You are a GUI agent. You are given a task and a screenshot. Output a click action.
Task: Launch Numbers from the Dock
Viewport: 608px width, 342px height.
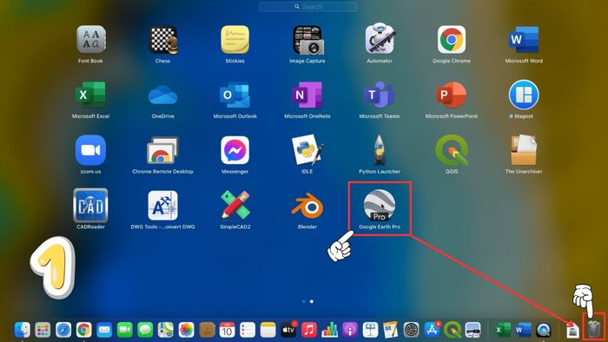(329, 330)
